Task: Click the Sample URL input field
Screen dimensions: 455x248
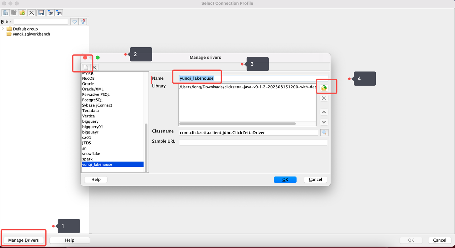Action: (253, 143)
